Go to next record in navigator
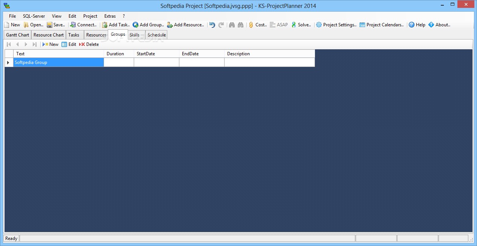Viewport: 477px width, 246px height. 26,44
